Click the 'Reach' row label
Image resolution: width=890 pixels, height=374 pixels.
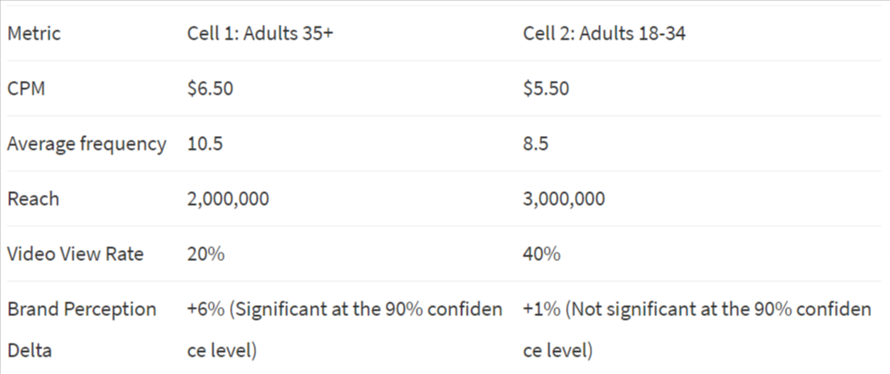(32, 199)
